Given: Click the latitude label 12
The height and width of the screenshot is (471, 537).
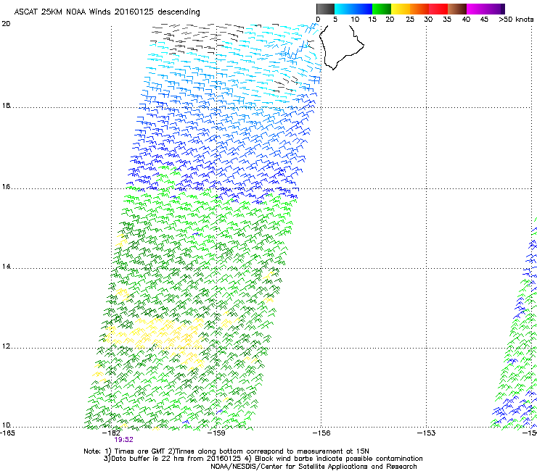Looking at the screenshot, I should point(6,346).
